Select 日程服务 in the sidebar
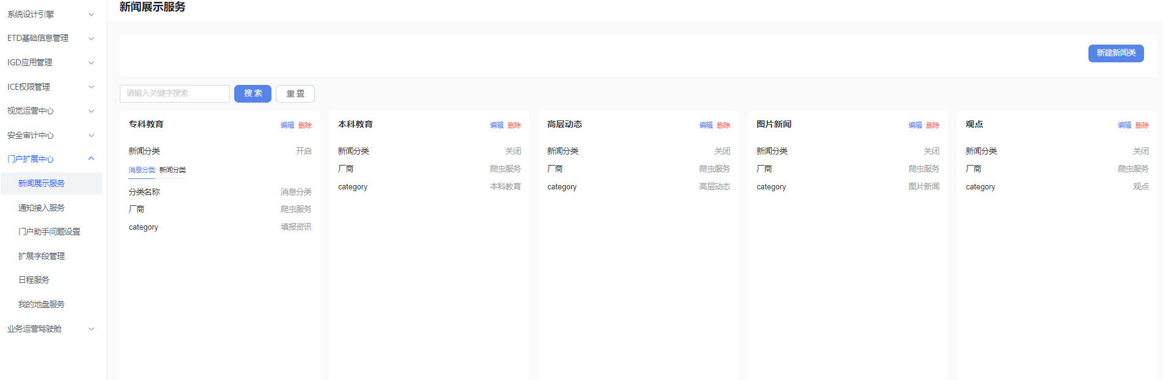 34,280
